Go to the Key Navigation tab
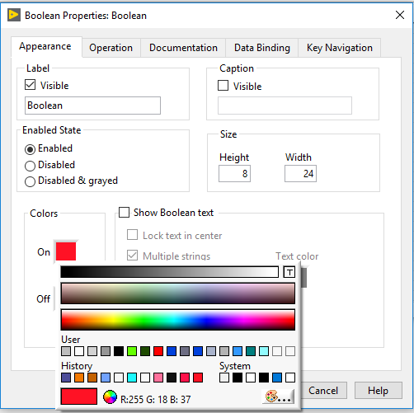The width and height of the screenshot is (414, 413). (x=340, y=48)
